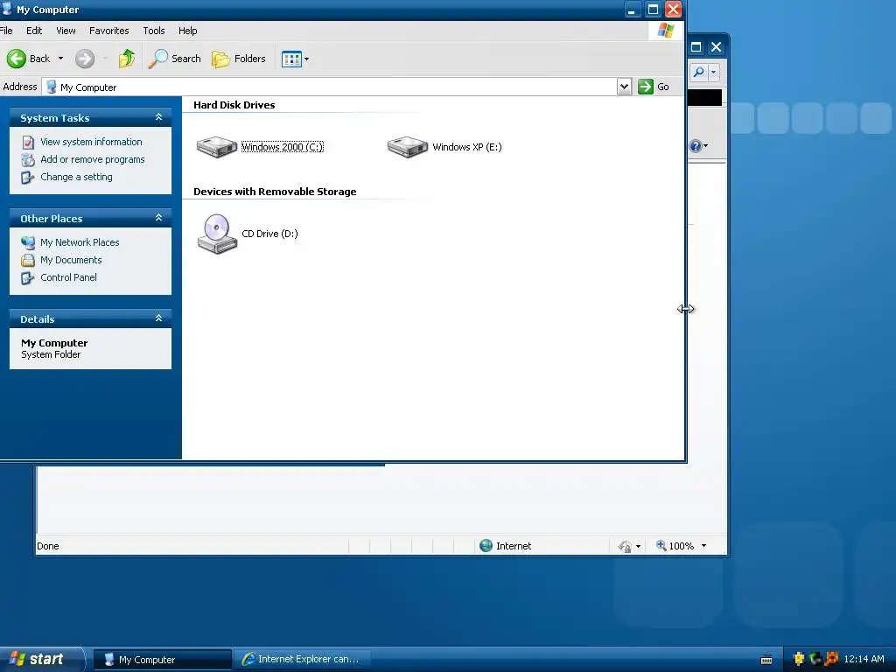Screen dimensions: 896x672
Task: Click the CD Drive (D:) label
Action: tap(269, 234)
